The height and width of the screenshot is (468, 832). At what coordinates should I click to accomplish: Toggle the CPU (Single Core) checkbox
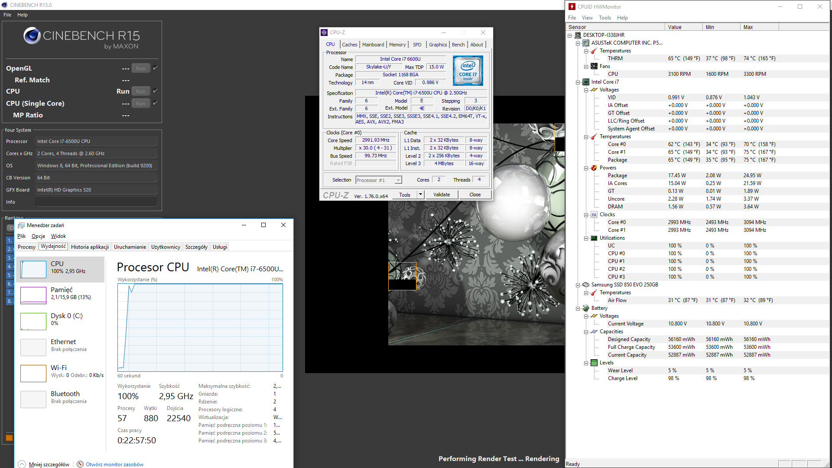tap(156, 103)
